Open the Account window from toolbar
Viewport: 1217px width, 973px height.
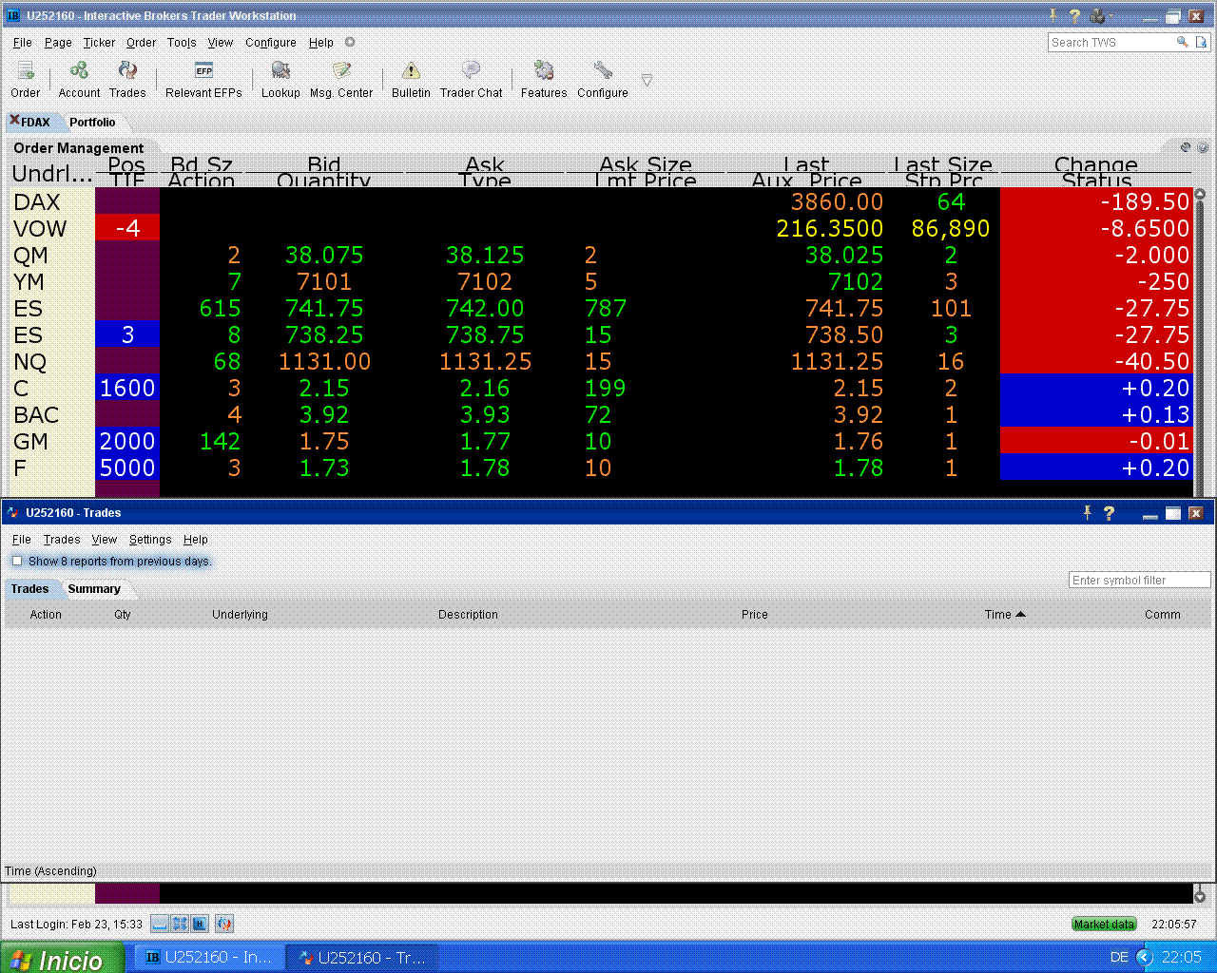79,80
